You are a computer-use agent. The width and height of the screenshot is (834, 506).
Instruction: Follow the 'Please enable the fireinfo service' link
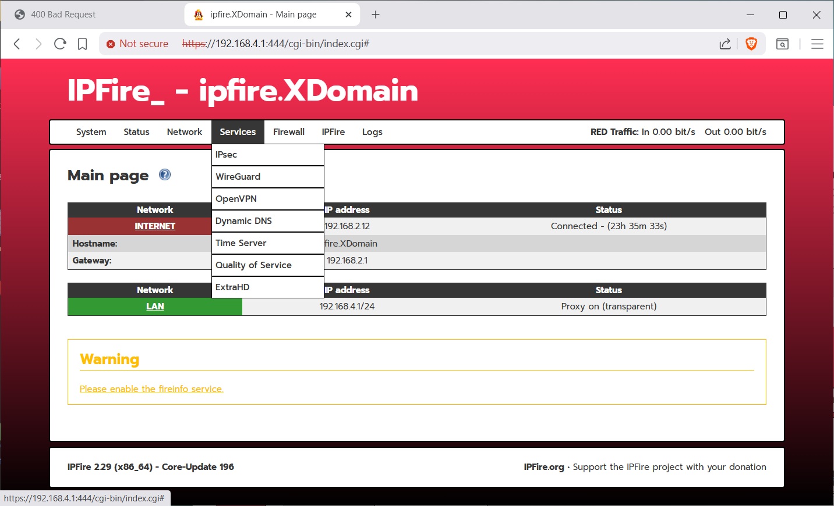[x=151, y=389]
